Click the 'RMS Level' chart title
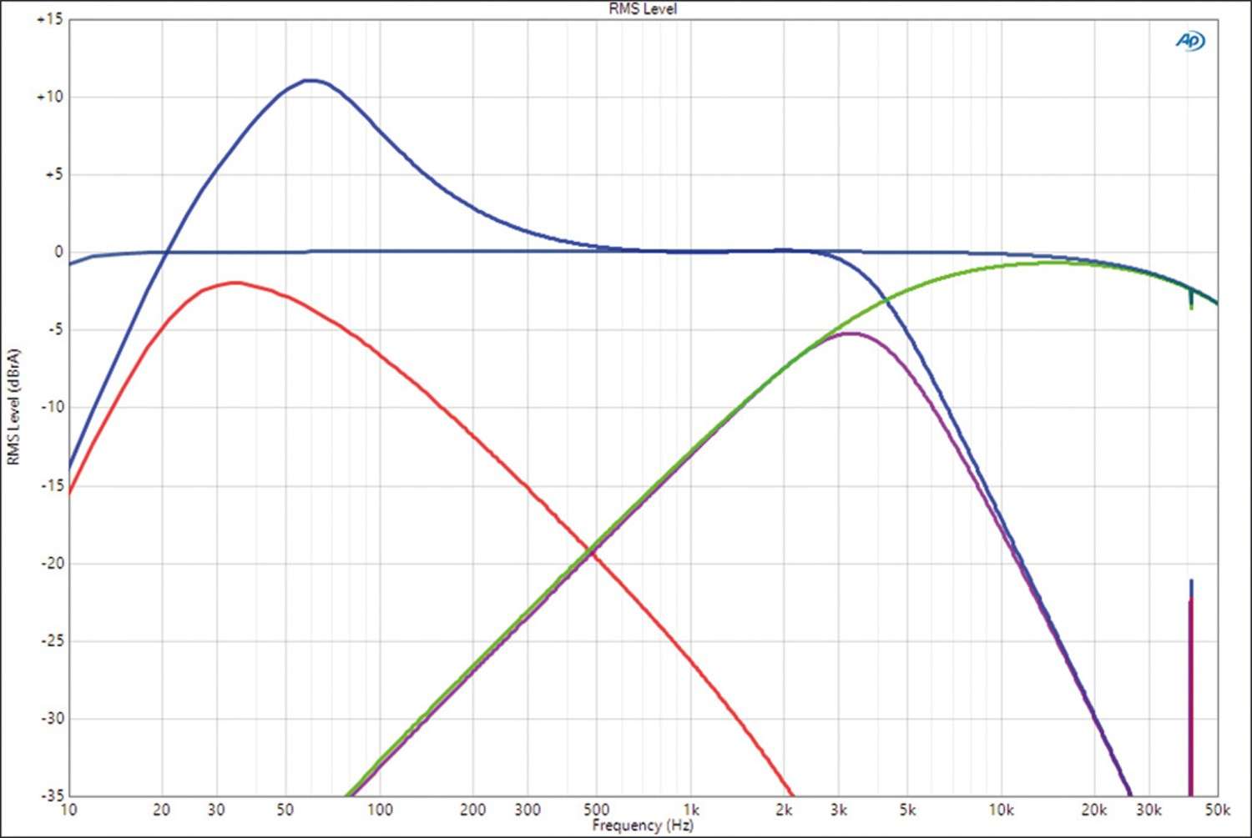1252x838 pixels. tap(643, 8)
